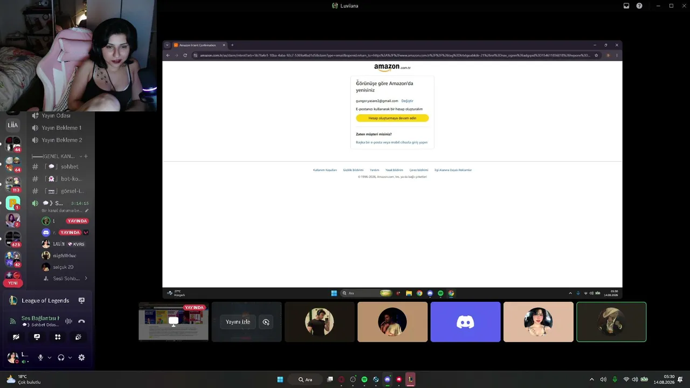
Task: Open headphone output options dropdown arrow
Action: 70,357
